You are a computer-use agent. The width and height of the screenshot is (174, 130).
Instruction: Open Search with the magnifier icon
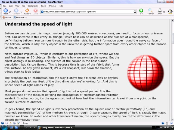pyautogui.click(x=150, y=11)
